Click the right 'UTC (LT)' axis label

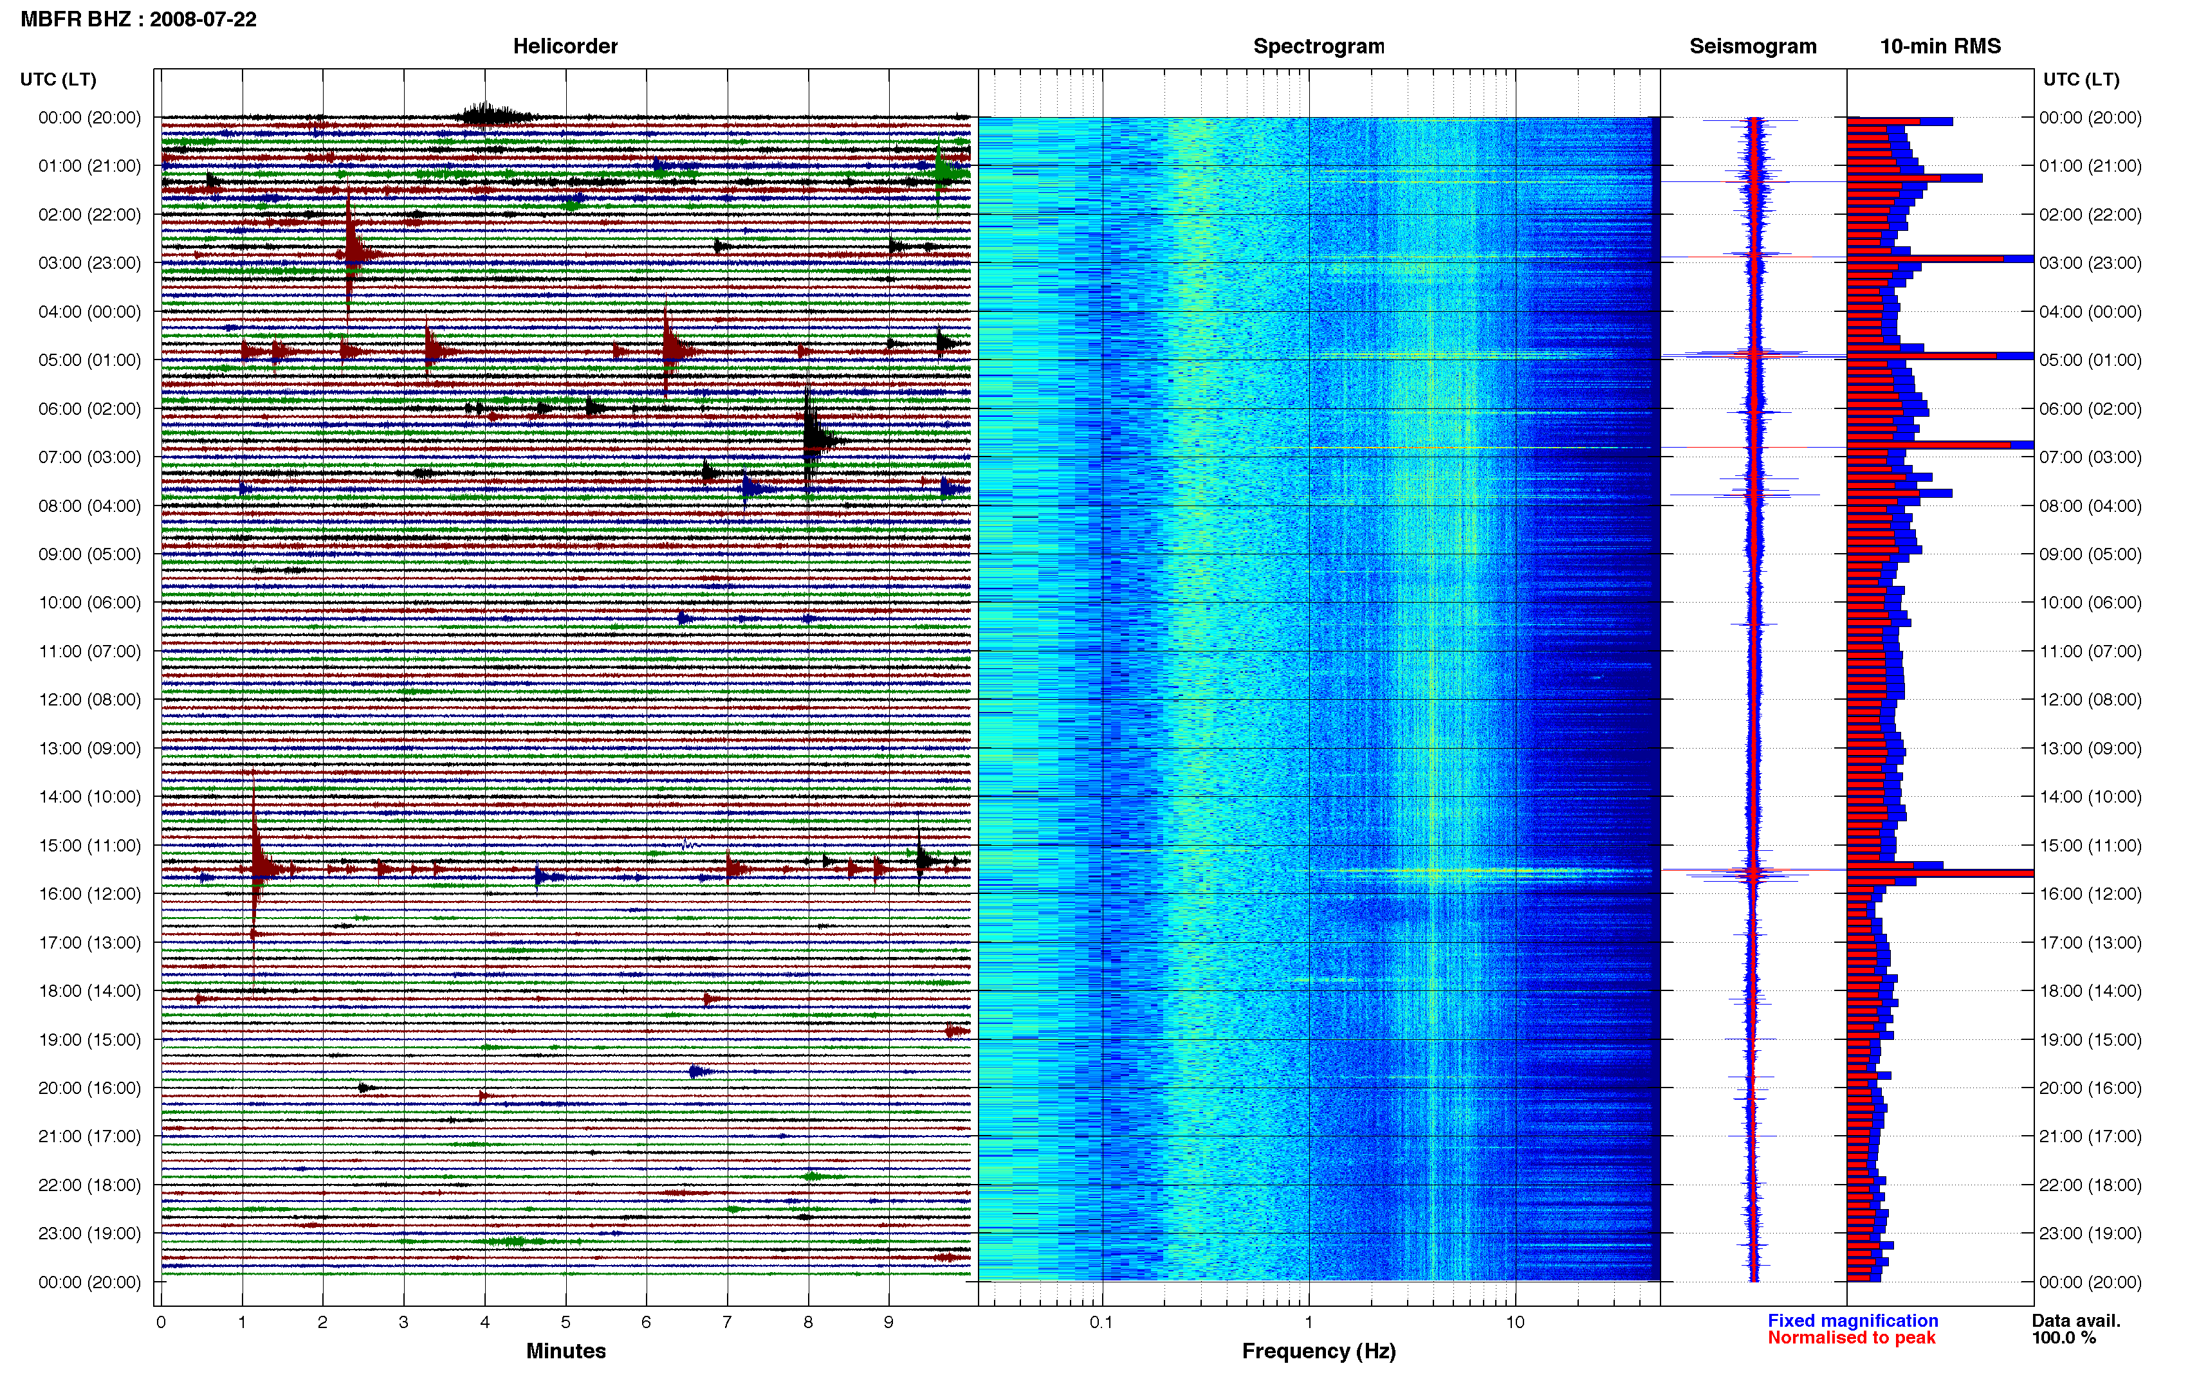(x=2081, y=79)
